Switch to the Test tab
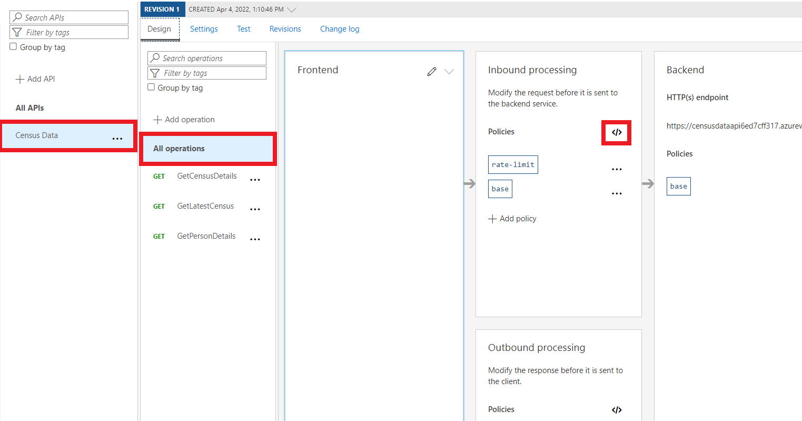The image size is (802, 421). point(244,29)
